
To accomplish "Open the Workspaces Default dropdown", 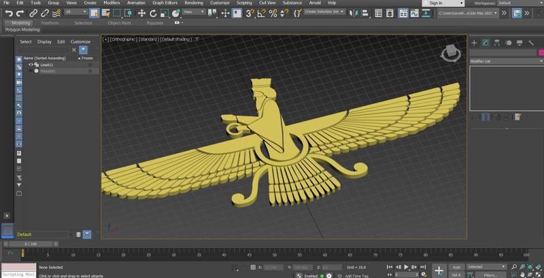I will [x=520, y=3].
